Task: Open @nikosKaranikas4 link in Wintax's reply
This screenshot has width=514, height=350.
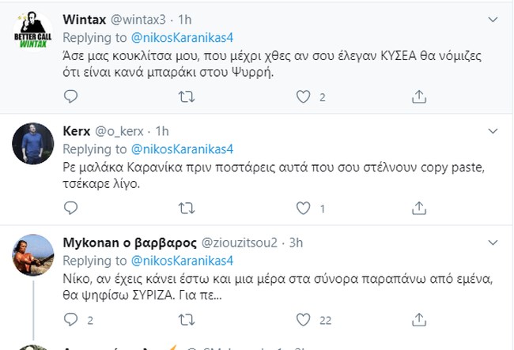Action: coord(182,37)
